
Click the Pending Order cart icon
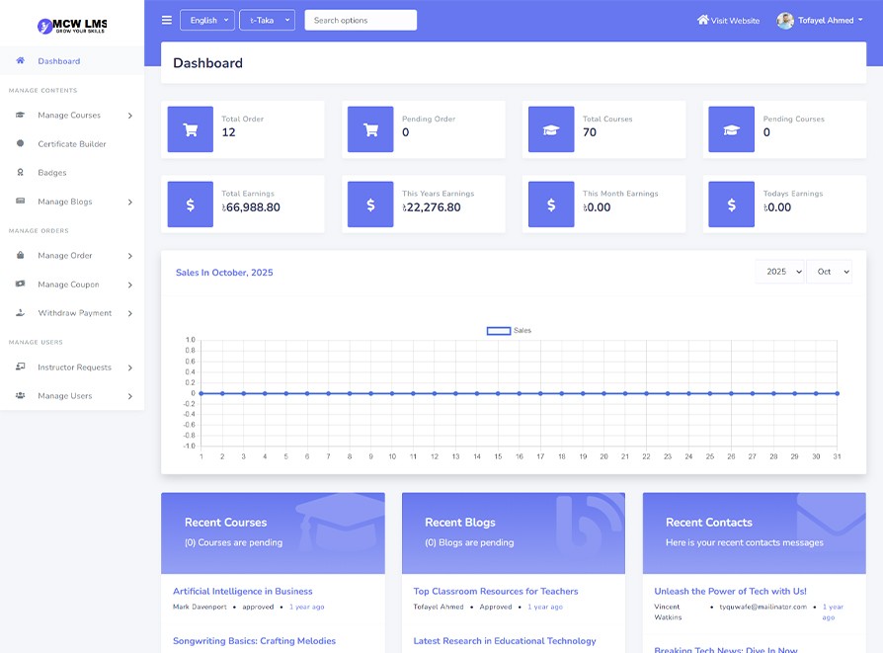click(370, 129)
